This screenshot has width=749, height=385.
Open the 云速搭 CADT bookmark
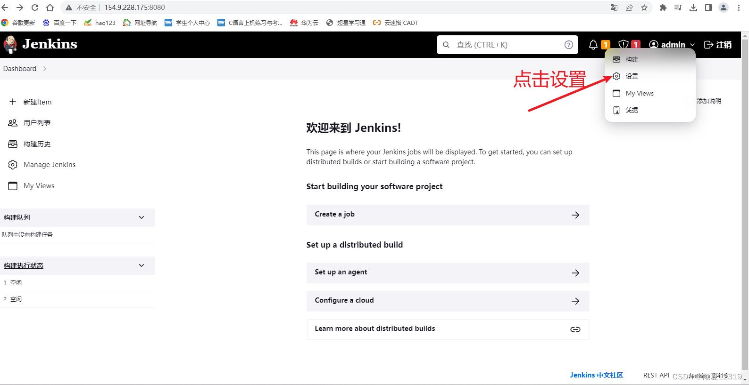click(x=396, y=23)
